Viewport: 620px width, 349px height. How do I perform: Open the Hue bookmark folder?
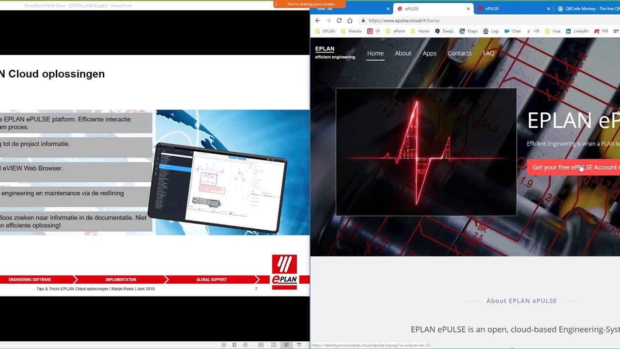click(552, 31)
